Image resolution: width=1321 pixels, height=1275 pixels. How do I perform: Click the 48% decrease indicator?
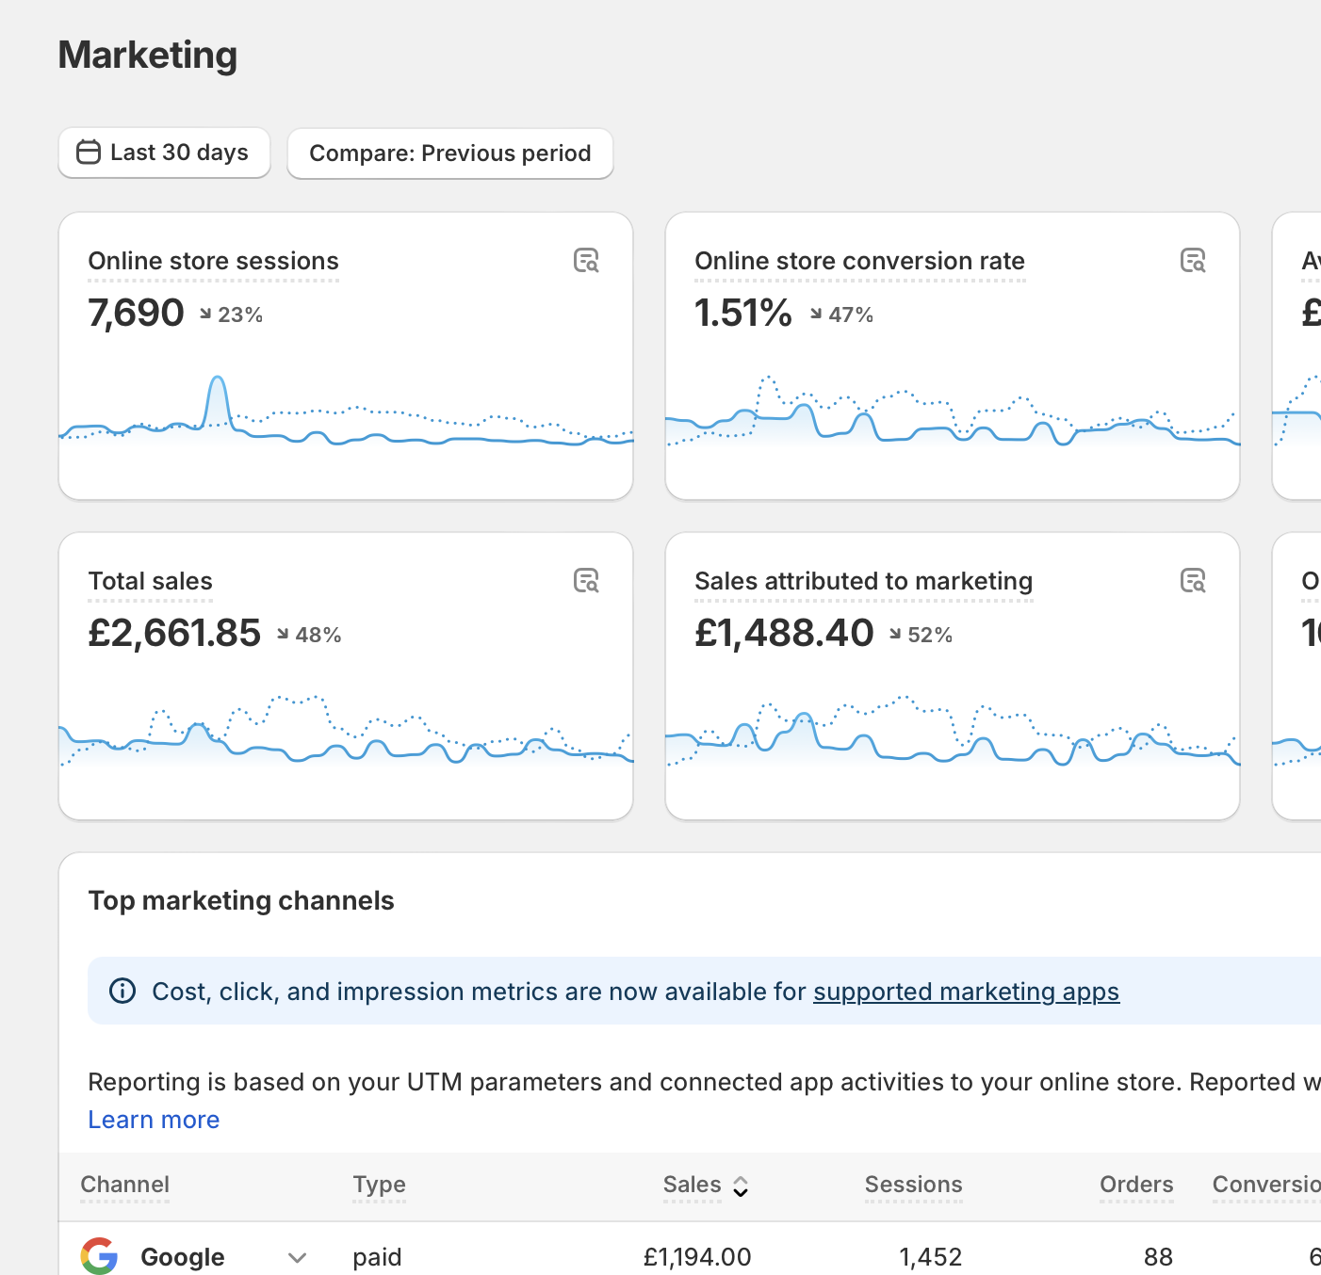(x=309, y=635)
